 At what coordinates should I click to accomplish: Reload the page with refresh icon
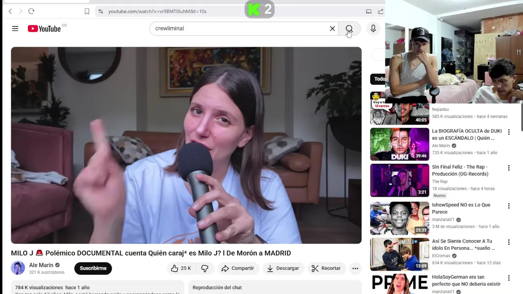tap(31, 11)
